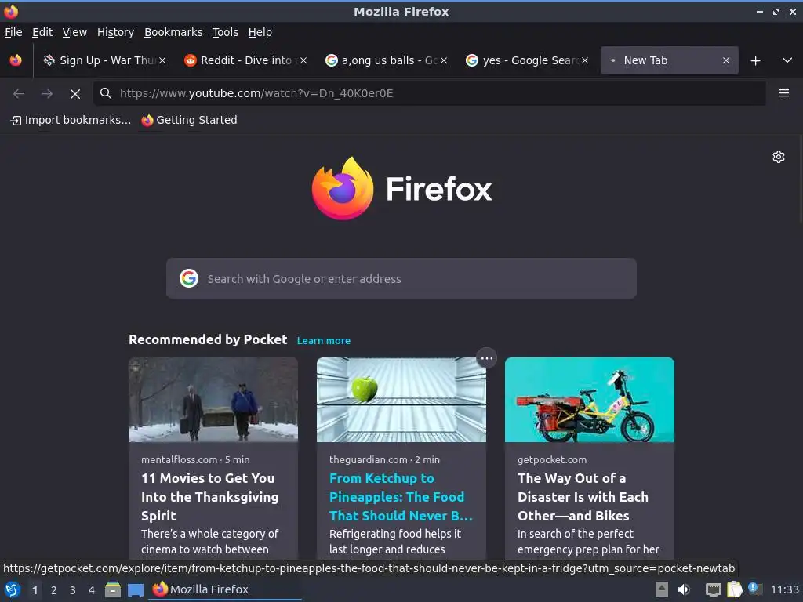Click the Recommended by Pocket heading
The image size is (803, 602).
(x=208, y=340)
